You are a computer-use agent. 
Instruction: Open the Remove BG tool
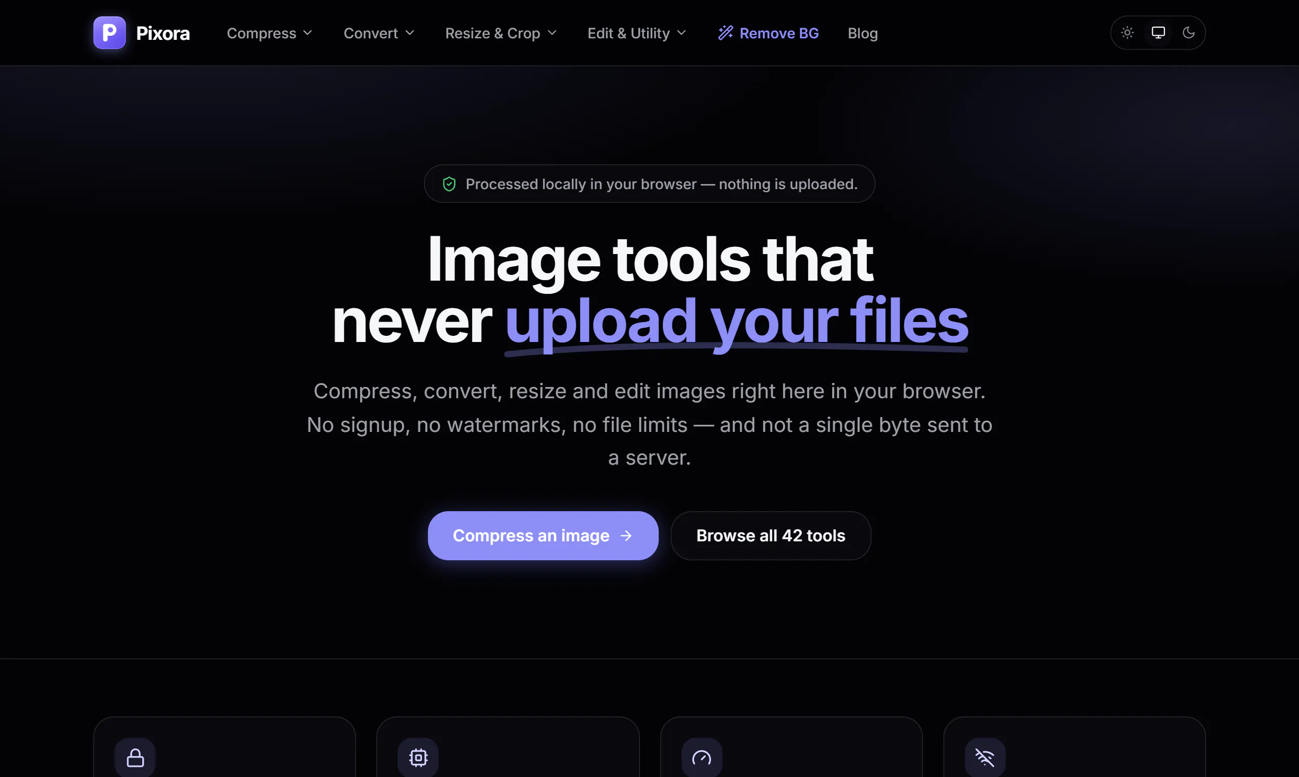(x=768, y=33)
